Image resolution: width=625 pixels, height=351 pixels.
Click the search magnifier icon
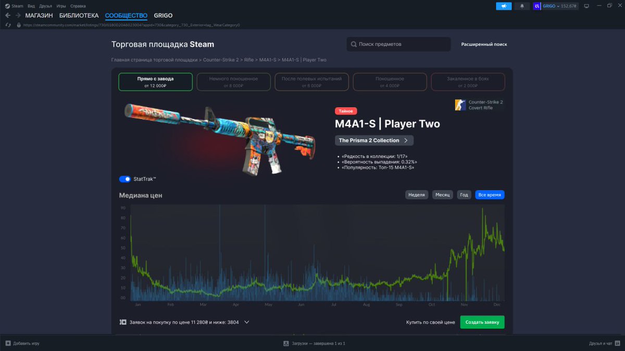tap(354, 44)
